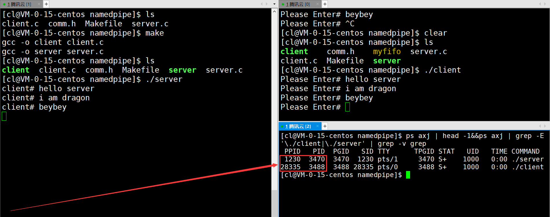Click './server' in the COMMAND column
Viewport: 550px width, 217px height.
coord(528,159)
